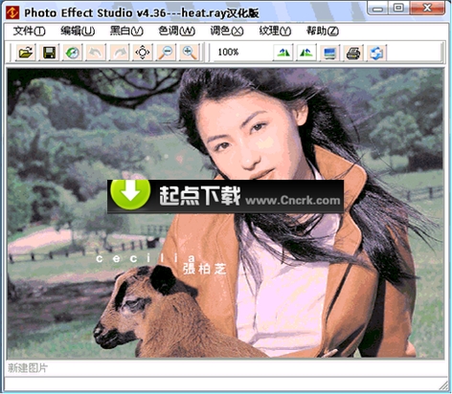Open the 黑白(V) menu
This screenshot has width=452, height=394.
[x=126, y=31]
